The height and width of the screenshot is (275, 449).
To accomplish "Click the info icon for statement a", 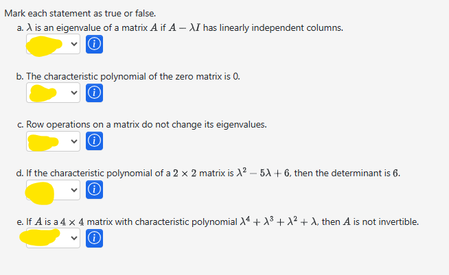I will click(x=96, y=45).
